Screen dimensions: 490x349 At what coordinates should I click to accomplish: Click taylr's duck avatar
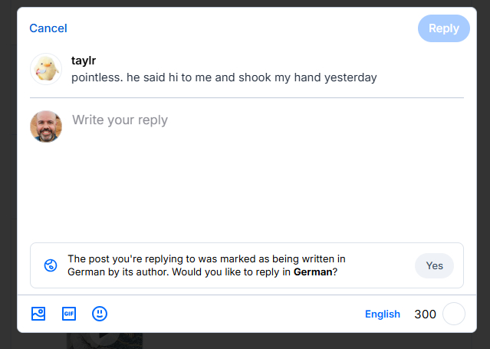[46, 69]
